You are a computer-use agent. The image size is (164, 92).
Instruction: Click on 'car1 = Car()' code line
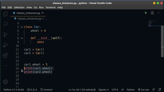point(34,49)
